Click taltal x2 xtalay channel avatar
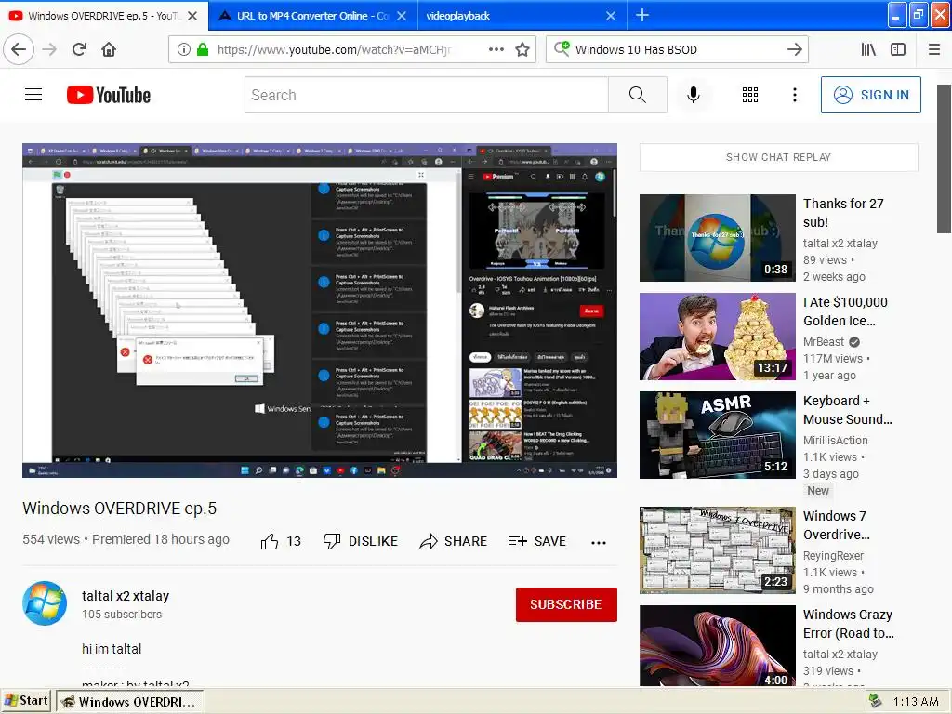The width and height of the screenshot is (952, 714). 45,602
